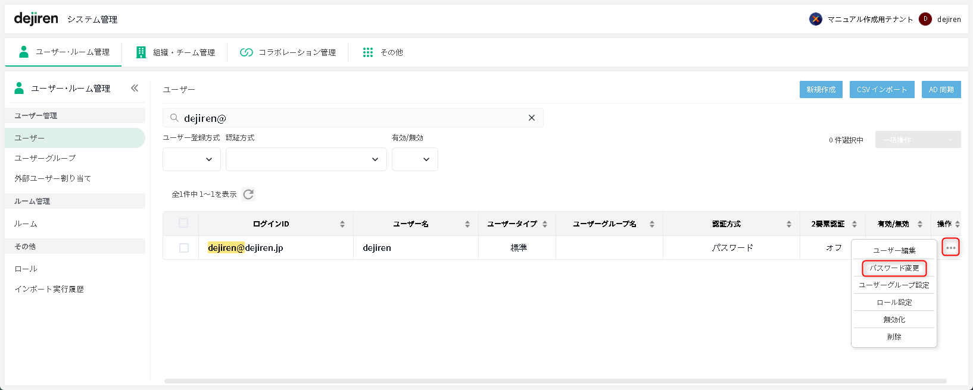Screen dimensions: 973x390
Task: Open the three-dots action menu in row
Action: coord(950,247)
